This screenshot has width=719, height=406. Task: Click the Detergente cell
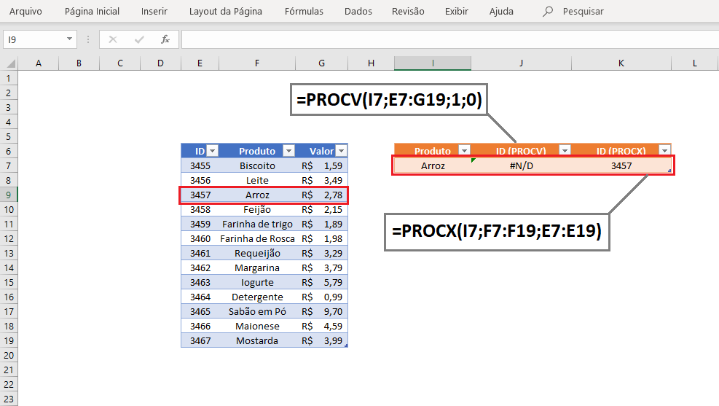(x=257, y=297)
